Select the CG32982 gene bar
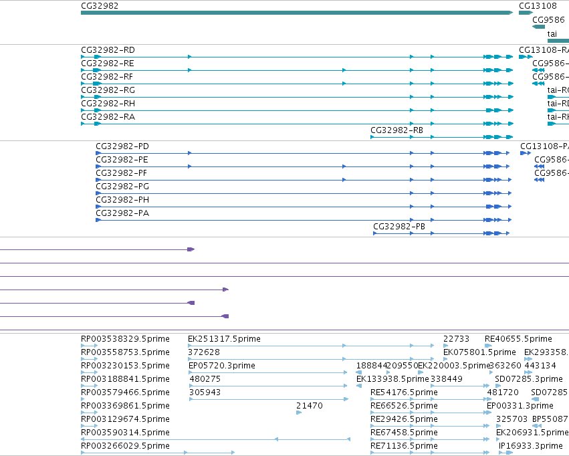 [x=297, y=13]
